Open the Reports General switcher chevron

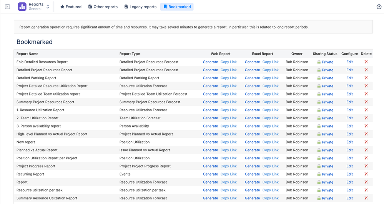click(x=48, y=7)
